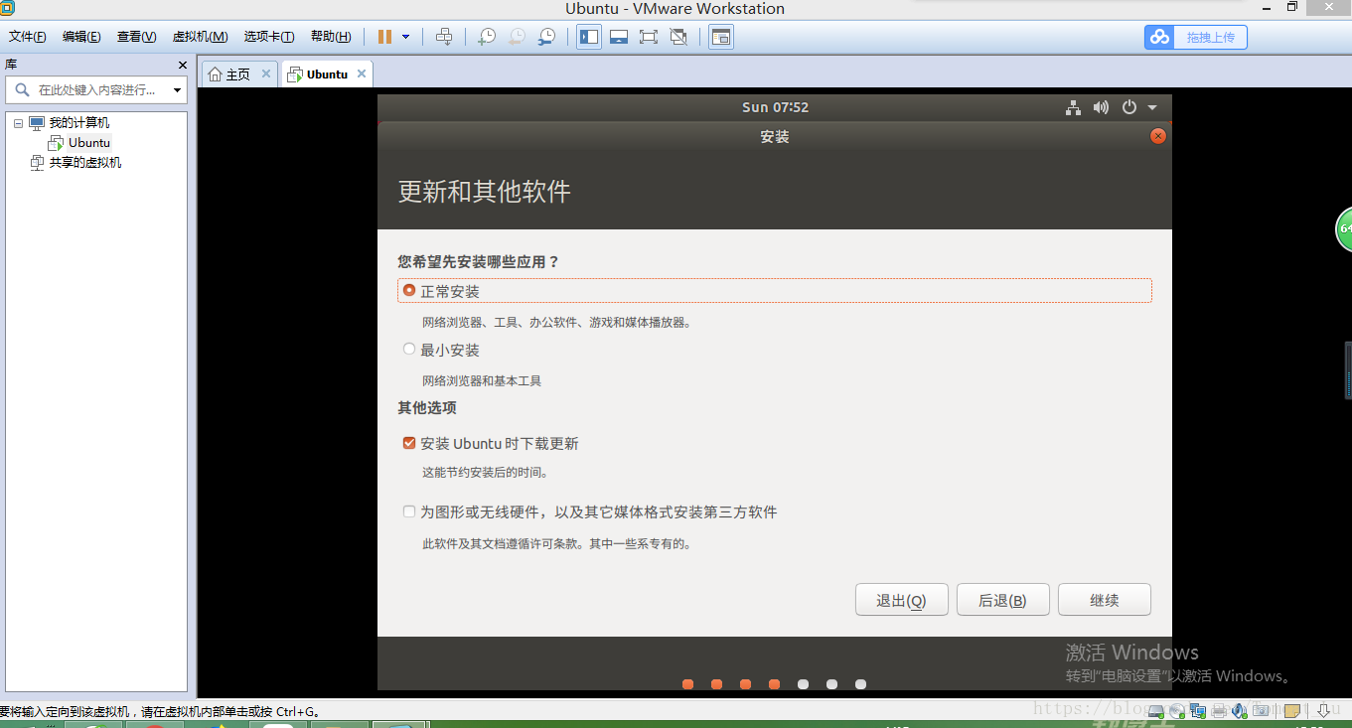Enter full screen mode from the toolbar
Screen dimensions: 1352x728
[x=649, y=37]
